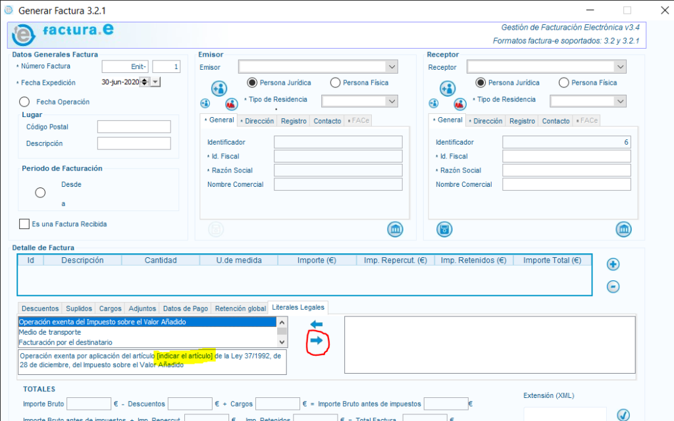The width and height of the screenshot is (674, 421).
Task: Enable the Fecha Operación radio option
Action: (x=24, y=102)
